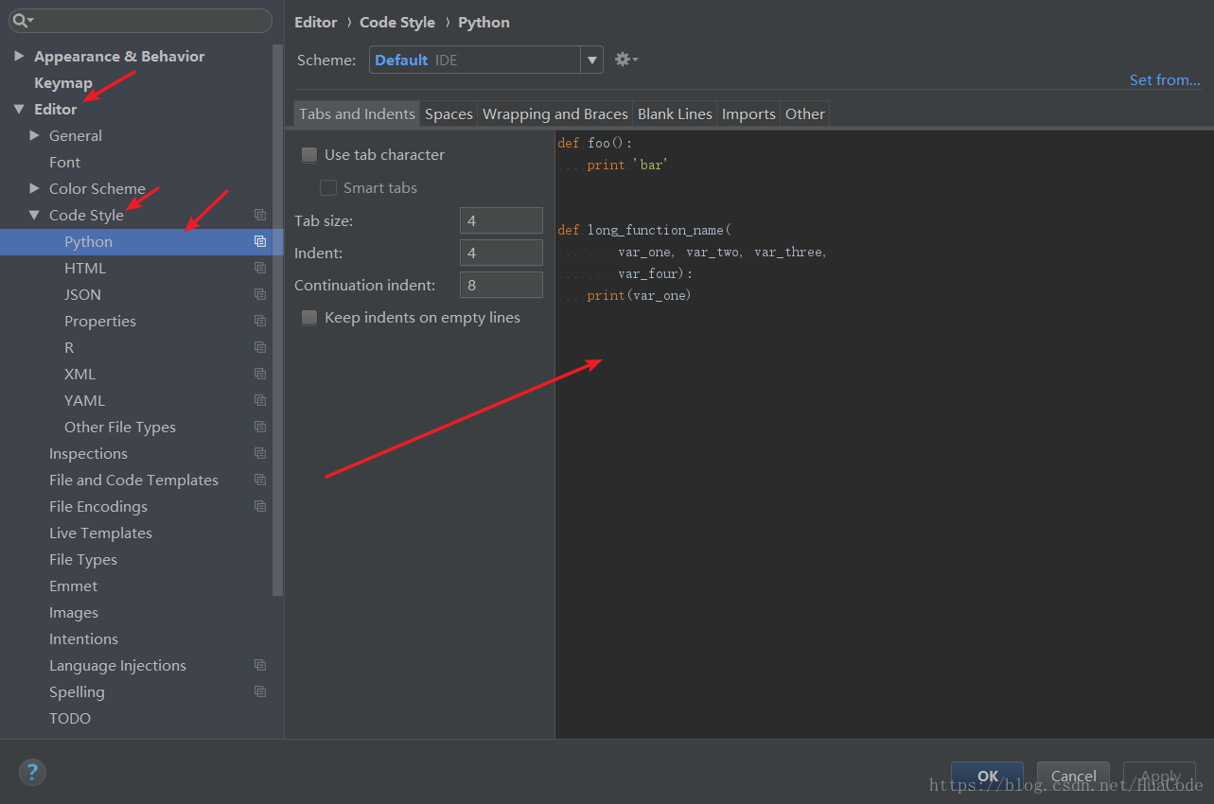Click into the Indent value field
This screenshot has width=1214, height=804.
click(x=501, y=253)
